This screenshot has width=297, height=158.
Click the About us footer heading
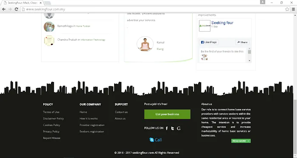[x=207, y=104]
